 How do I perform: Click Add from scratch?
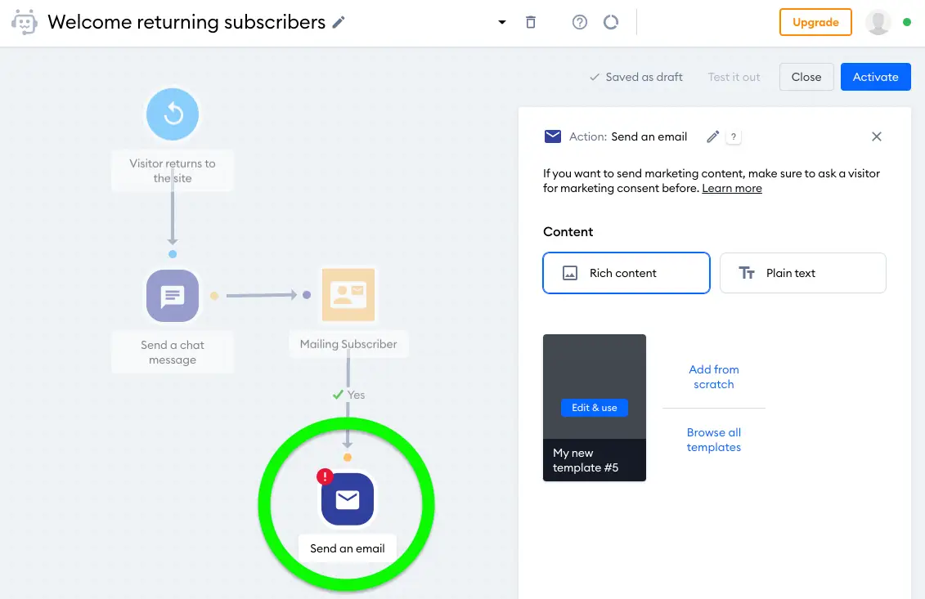tap(714, 377)
